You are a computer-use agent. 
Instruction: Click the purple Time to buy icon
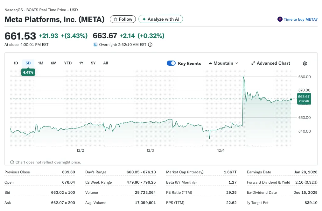(280, 19)
